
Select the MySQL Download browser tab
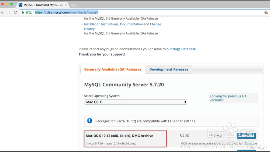[x=43, y=5]
